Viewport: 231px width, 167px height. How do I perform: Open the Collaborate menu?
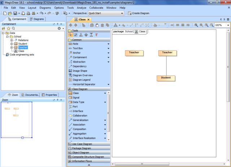coord(96,8)
